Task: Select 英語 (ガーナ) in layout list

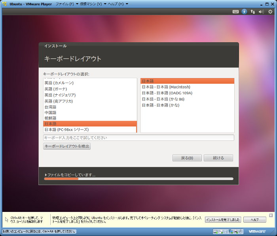Action: 90,89
